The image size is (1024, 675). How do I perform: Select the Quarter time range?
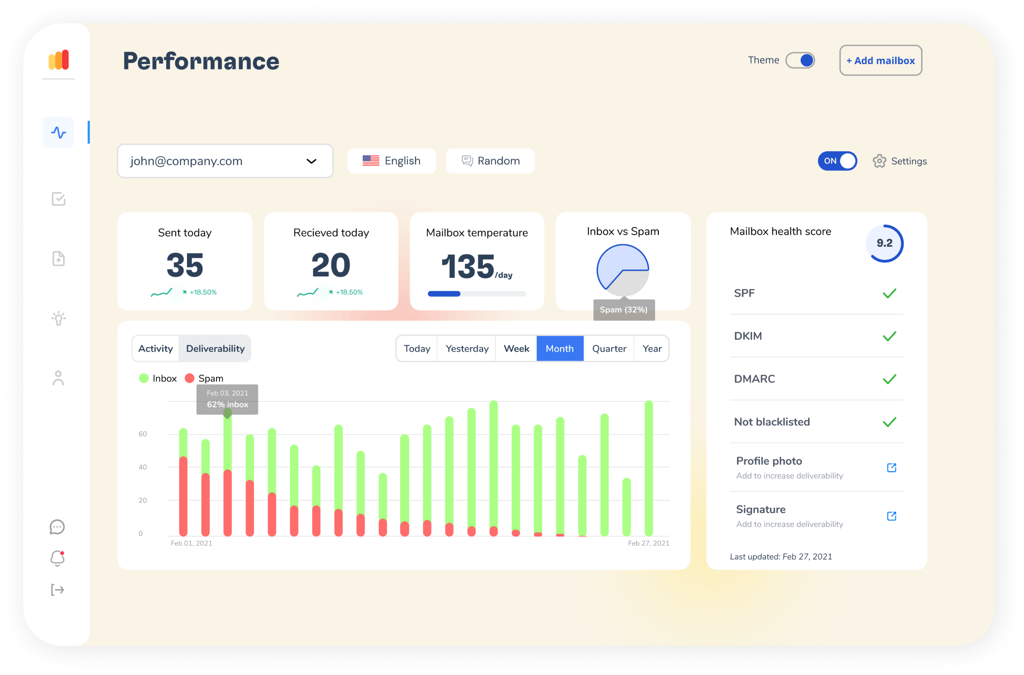(x=609, y=349)
